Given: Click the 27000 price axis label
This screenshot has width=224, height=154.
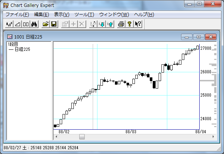Looking at the screenshot, I should pos(206,48).
